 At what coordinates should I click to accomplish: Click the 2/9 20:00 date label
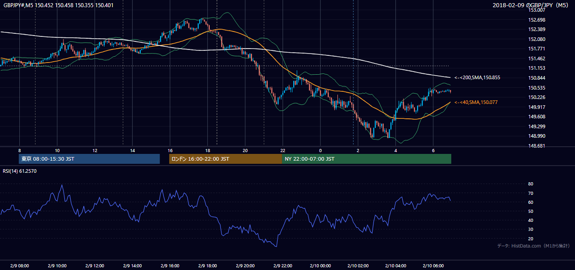coord(245,265)
